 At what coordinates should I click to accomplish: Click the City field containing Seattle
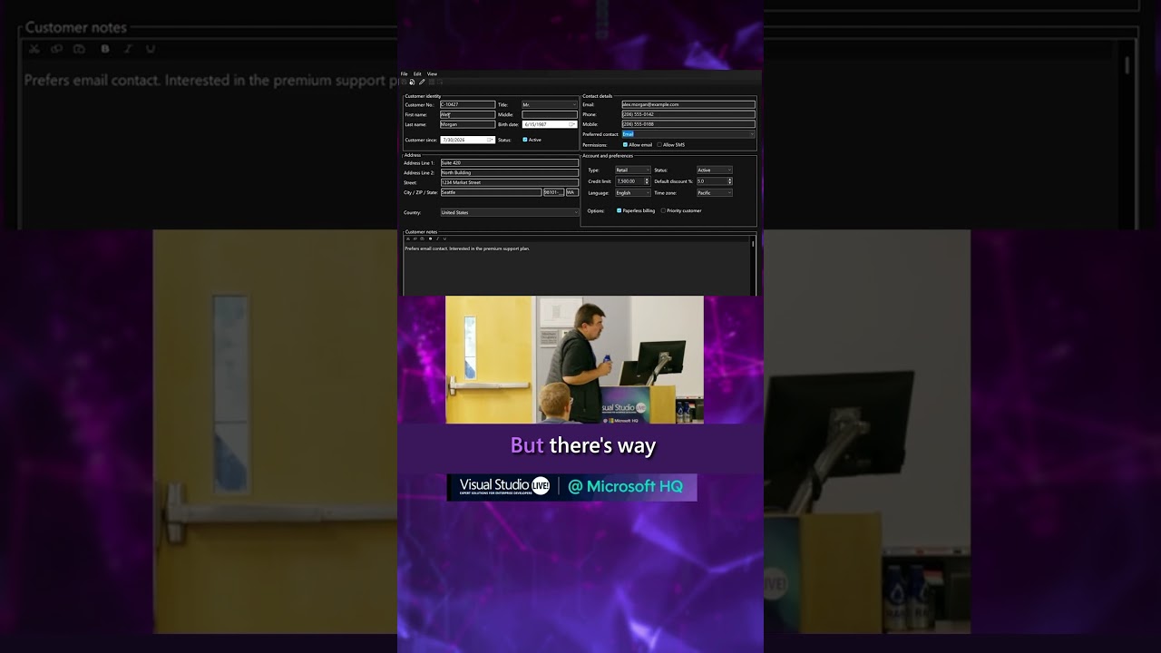click(491, 192)
